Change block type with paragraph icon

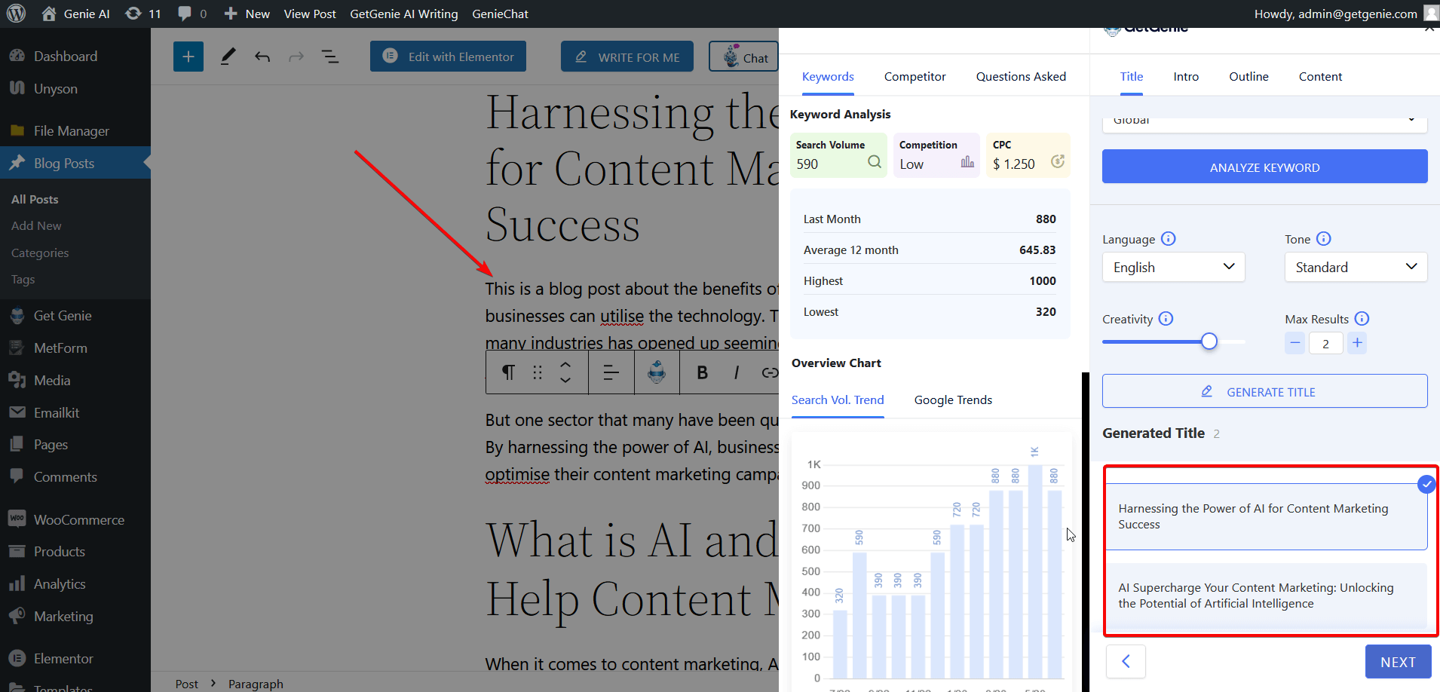coord(508,372)
